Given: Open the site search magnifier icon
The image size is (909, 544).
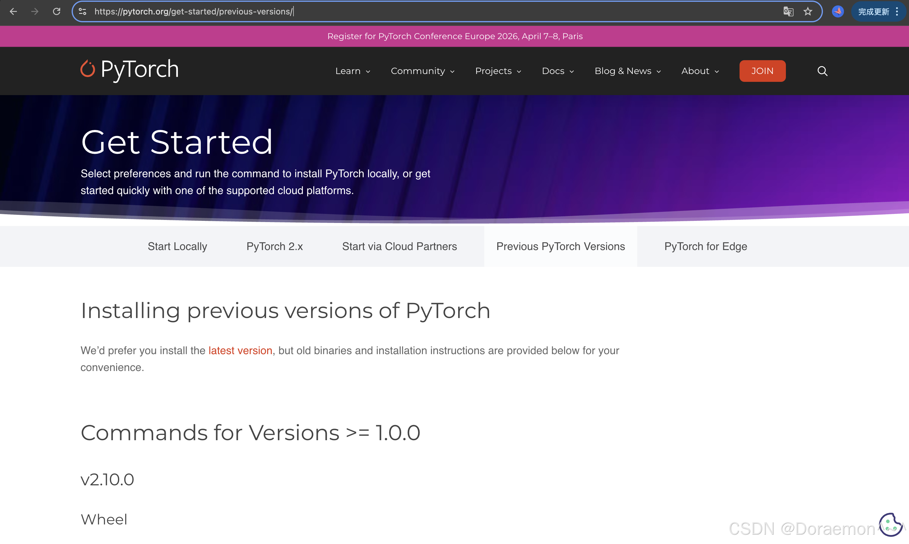Looking at the screenshot, I should pos(822,71).
